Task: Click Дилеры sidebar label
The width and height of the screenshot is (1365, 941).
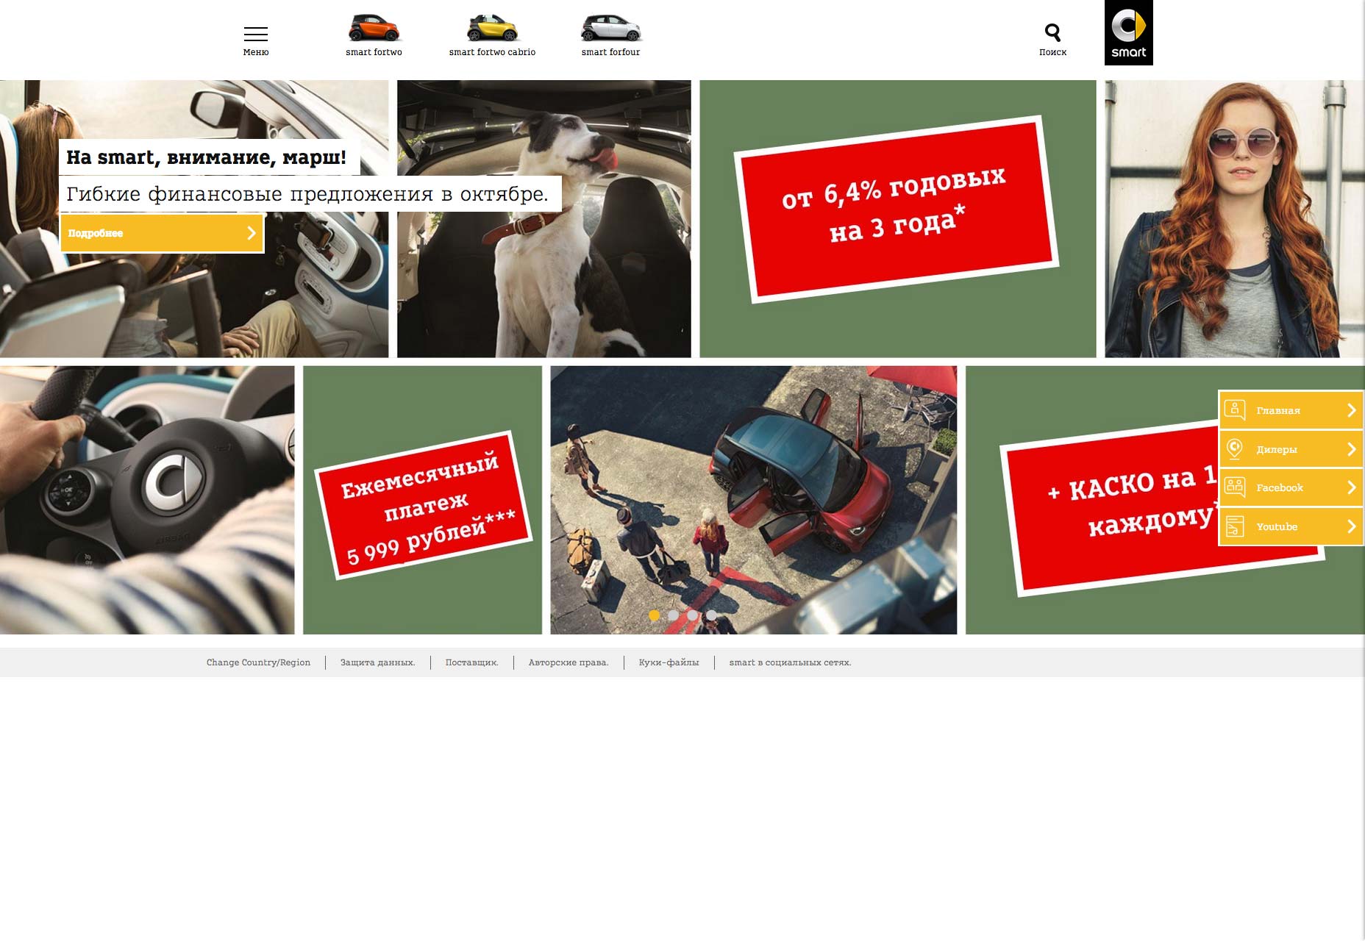Action: pyautogui.click(x=1277, y=449)
